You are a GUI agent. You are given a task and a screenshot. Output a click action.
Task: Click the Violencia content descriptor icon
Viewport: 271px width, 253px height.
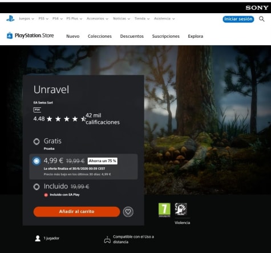181,209
